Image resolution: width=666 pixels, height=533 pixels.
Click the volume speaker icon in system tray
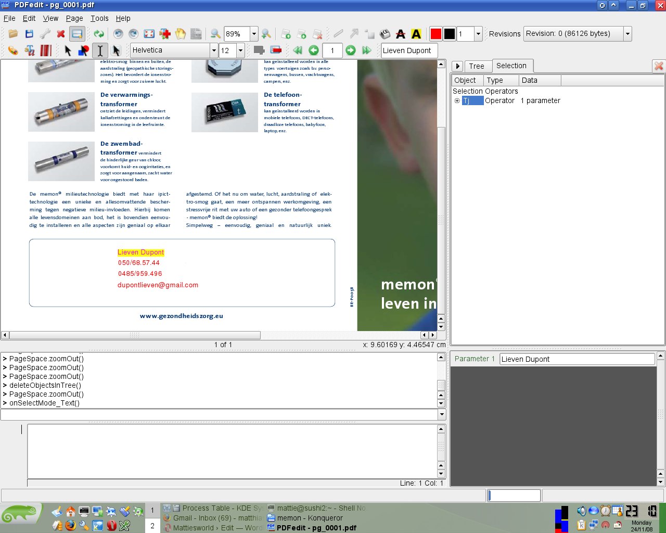coord(581,511)
